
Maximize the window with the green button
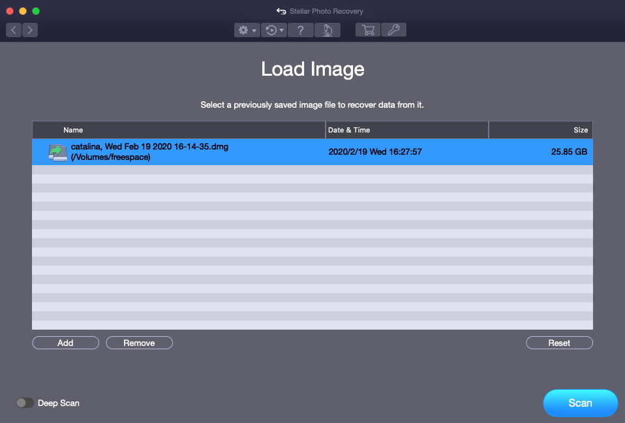36,11
